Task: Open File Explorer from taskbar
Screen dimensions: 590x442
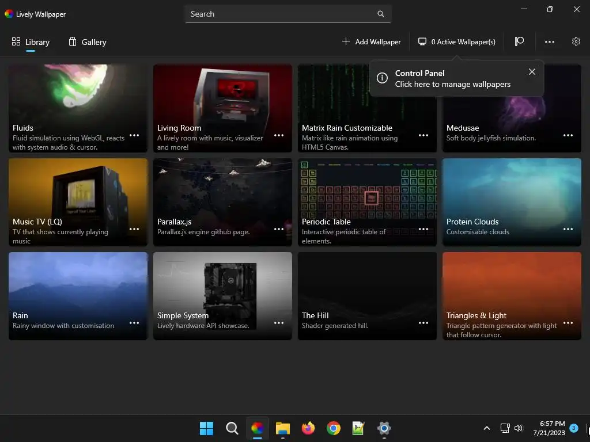Action: tap(282, 428)
